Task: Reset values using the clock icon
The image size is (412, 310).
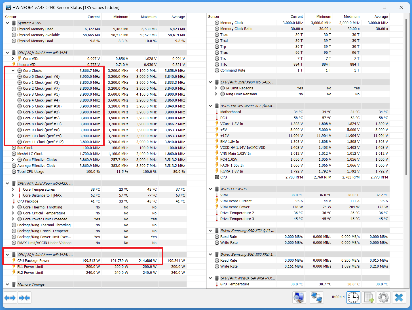Action: click(x=353, y=298)
